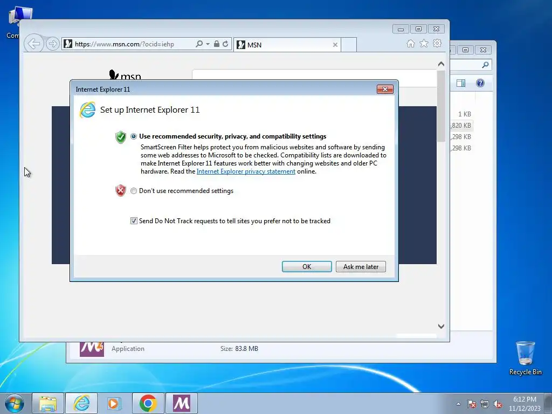The height and width of the screenshot is (414, 552).
Task: Open Help in the Explorer window
Action: pyautogui.click(x=480, y=83)
